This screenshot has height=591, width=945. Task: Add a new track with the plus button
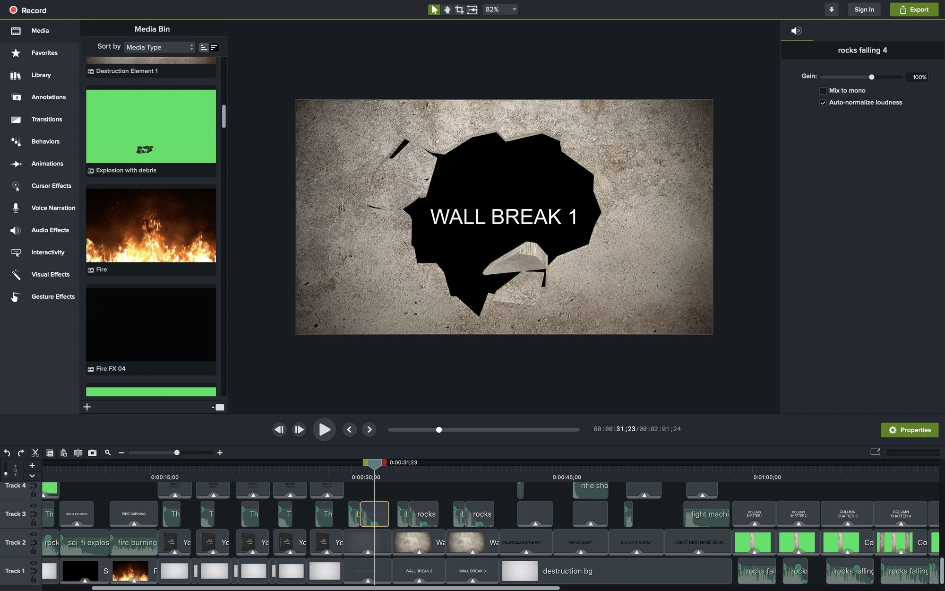[x=32, y=465]
